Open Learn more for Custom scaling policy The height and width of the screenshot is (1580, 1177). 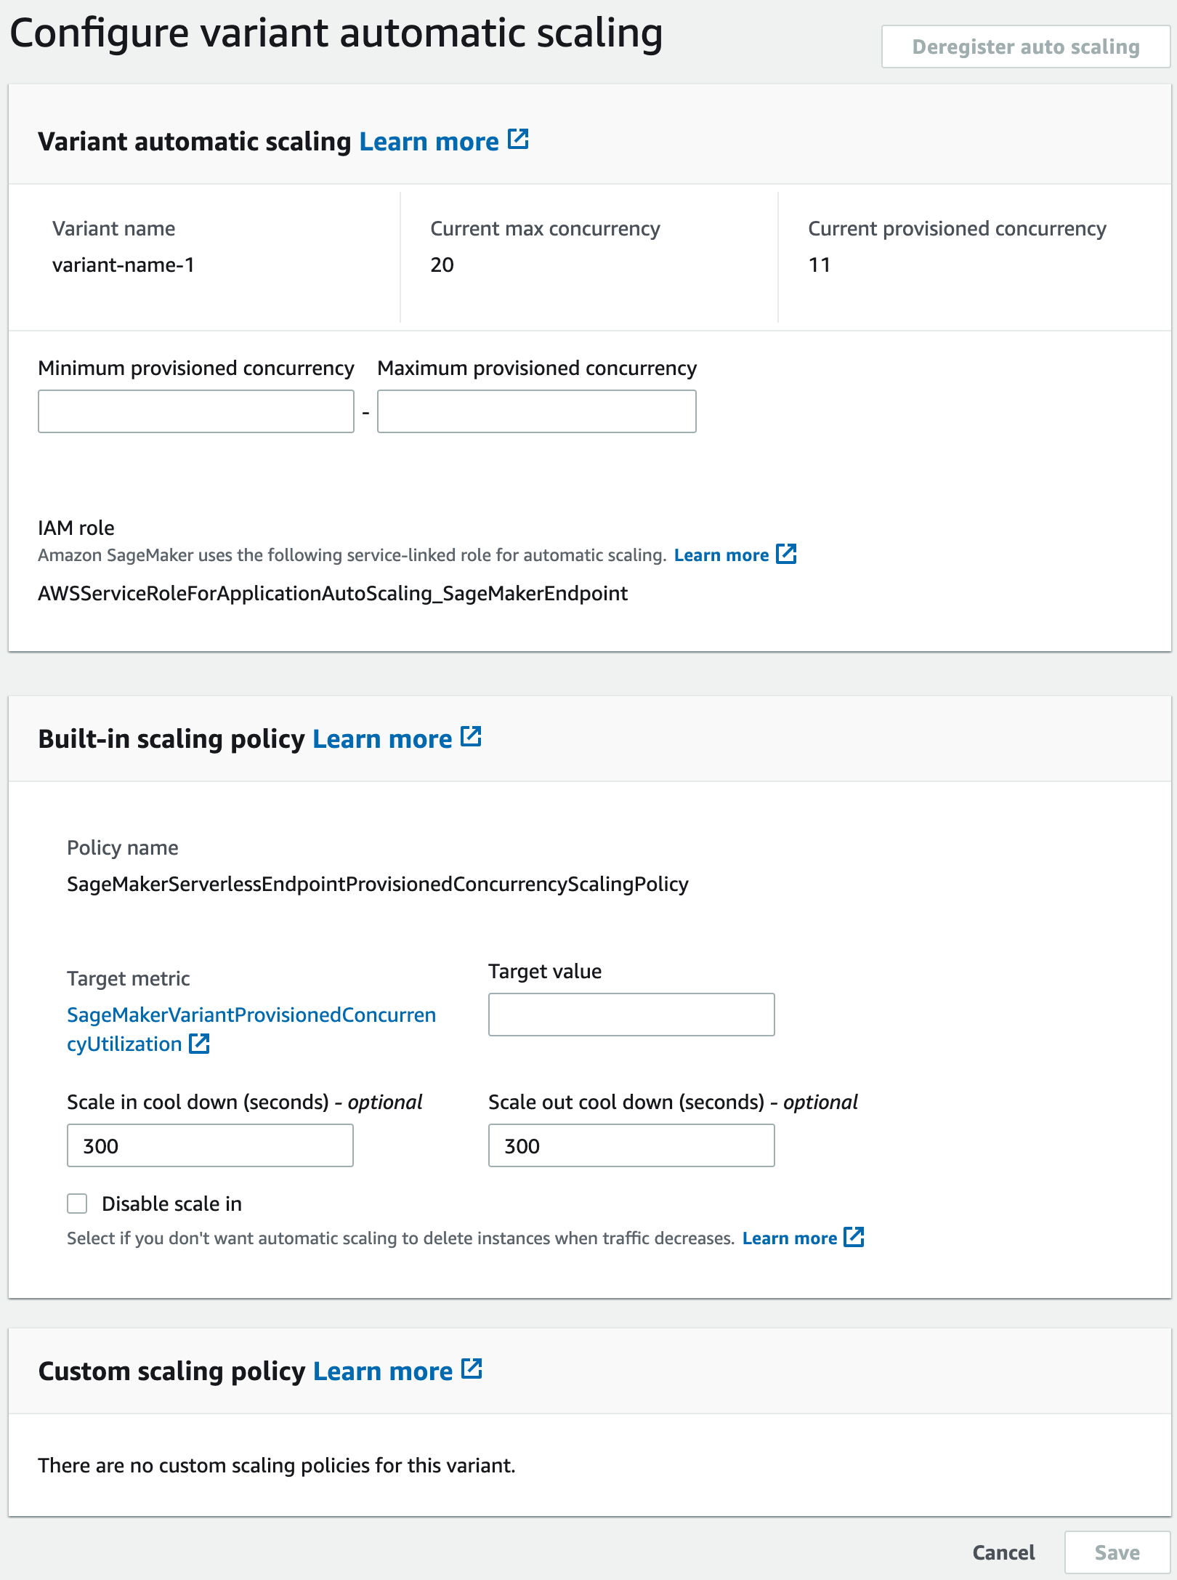[x=384, y=1371]
